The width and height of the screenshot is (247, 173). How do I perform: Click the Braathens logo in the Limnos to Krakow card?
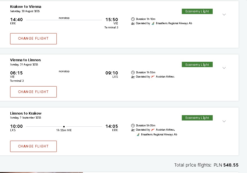point(138,135)
